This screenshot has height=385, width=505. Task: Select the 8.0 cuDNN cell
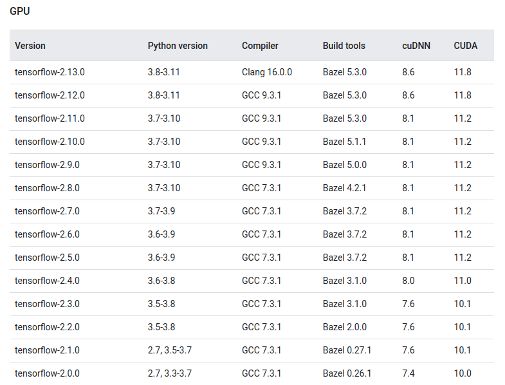(x=408, y=281)
